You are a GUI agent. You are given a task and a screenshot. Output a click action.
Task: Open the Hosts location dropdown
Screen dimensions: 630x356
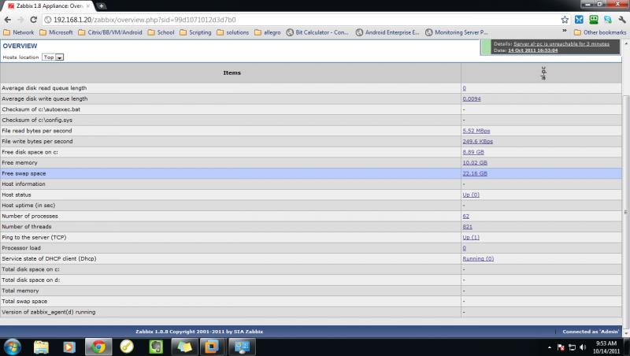point(53,57)
